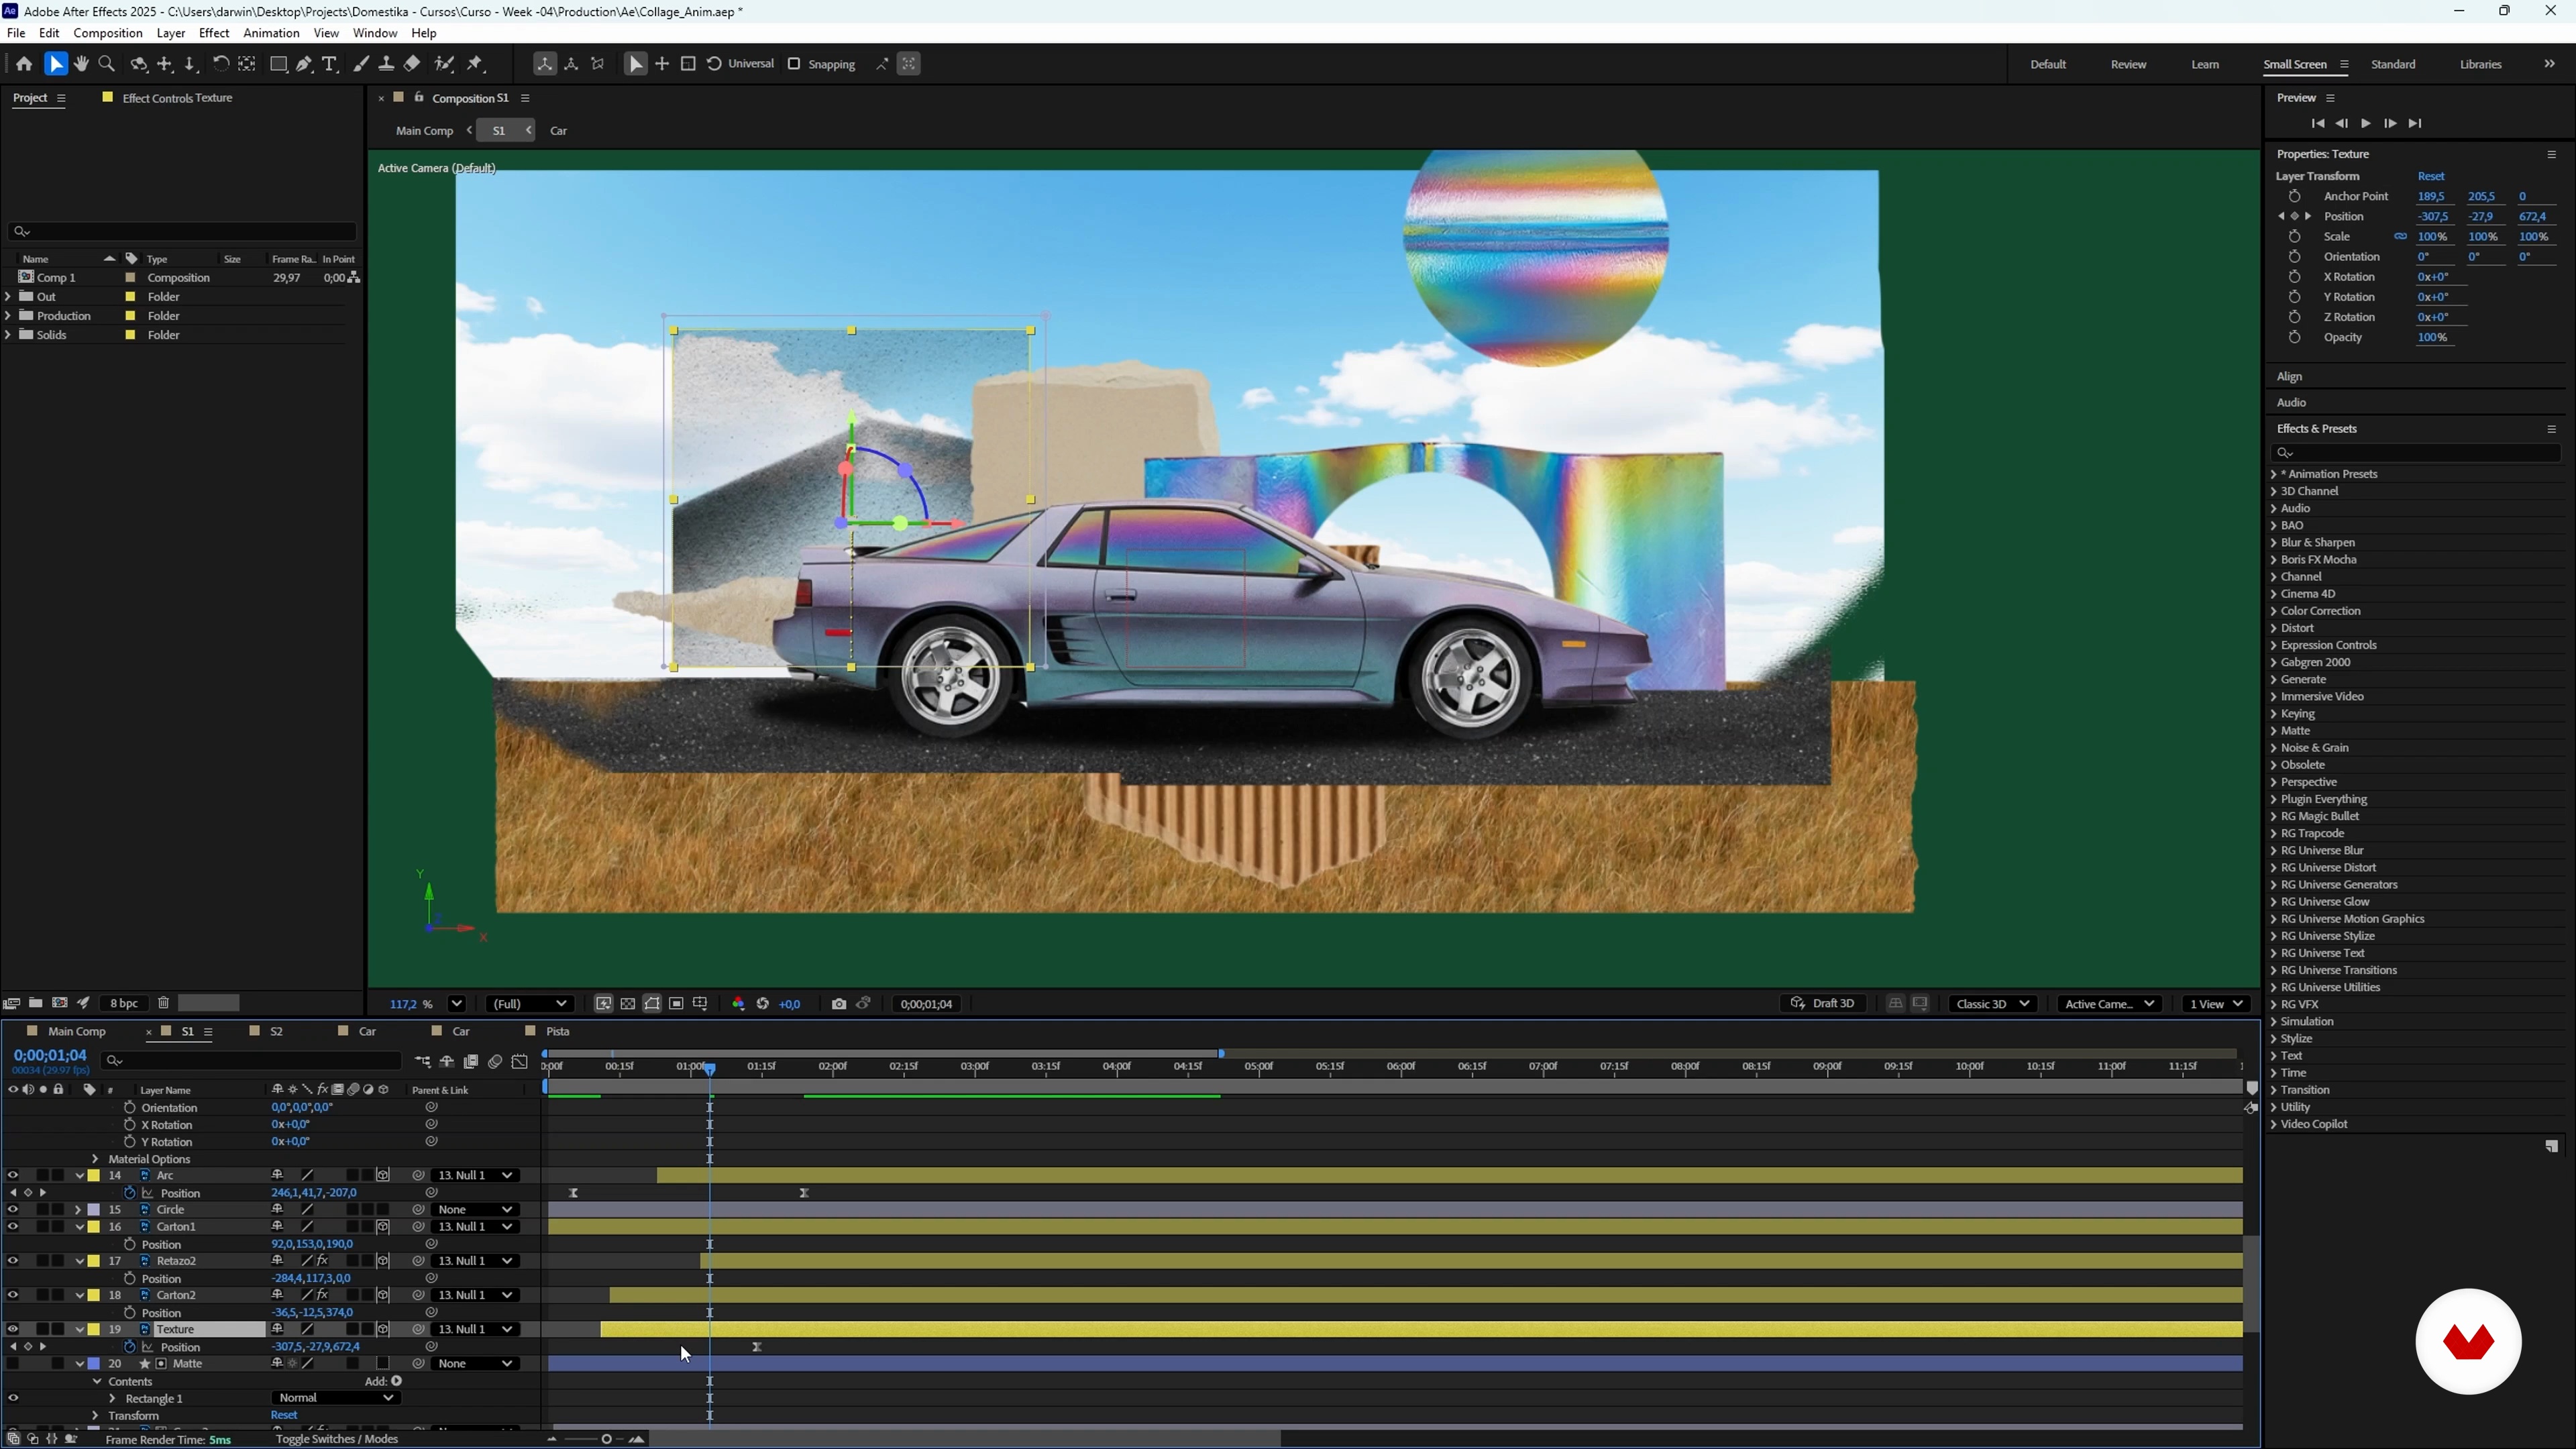Hide the Arc layer
2576x1449 pixels.
[x=13, y=1175]
